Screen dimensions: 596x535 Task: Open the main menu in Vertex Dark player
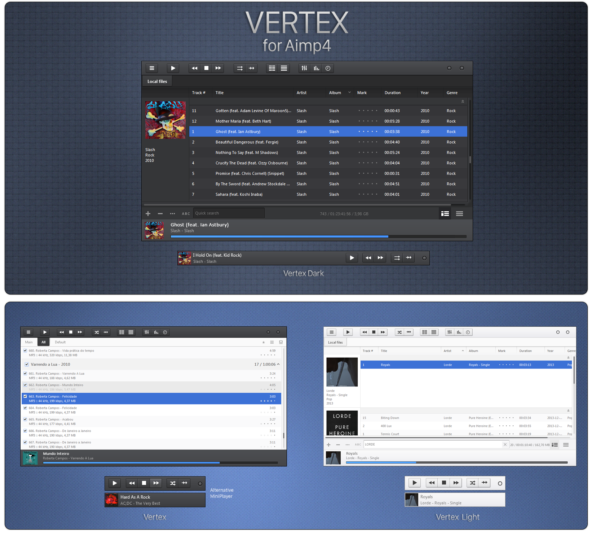(152, 68)
